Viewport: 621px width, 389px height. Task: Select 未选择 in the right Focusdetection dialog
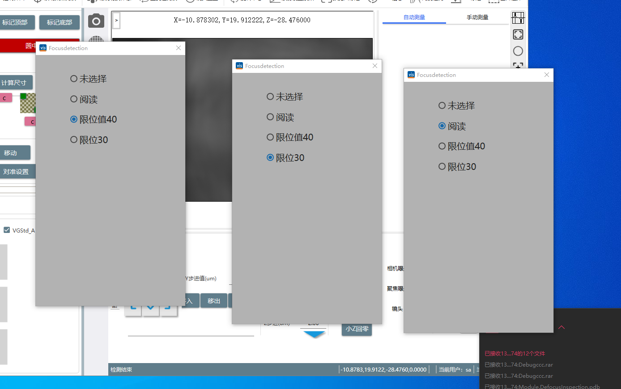(442, 106)
